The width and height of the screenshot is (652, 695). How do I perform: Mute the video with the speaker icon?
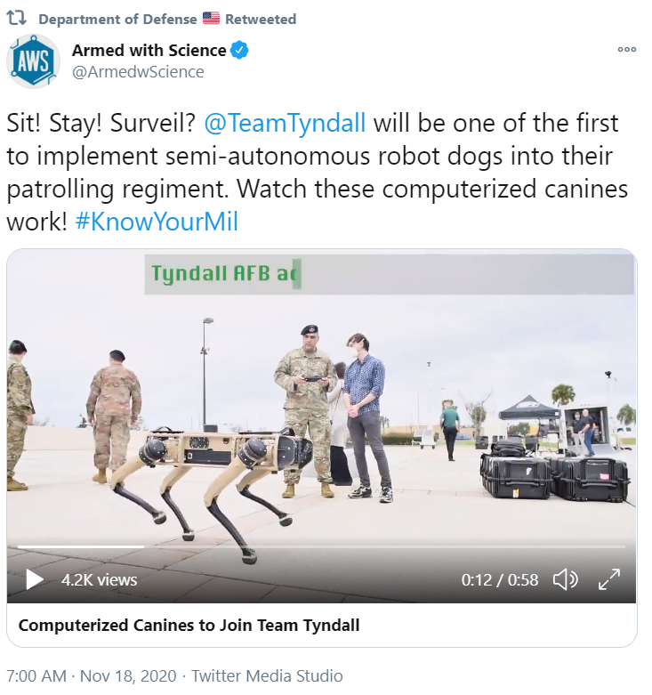pos(566,579)
